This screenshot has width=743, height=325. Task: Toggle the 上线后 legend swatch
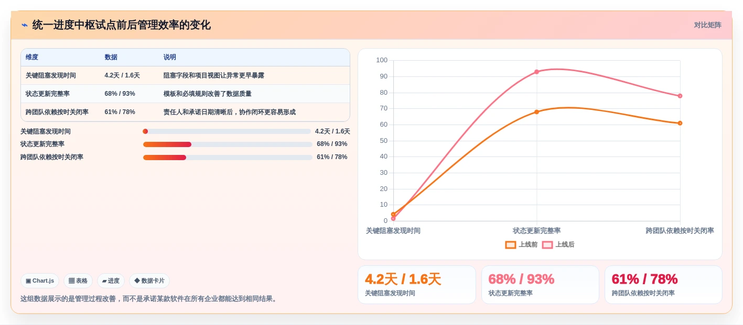coord(547,244)
